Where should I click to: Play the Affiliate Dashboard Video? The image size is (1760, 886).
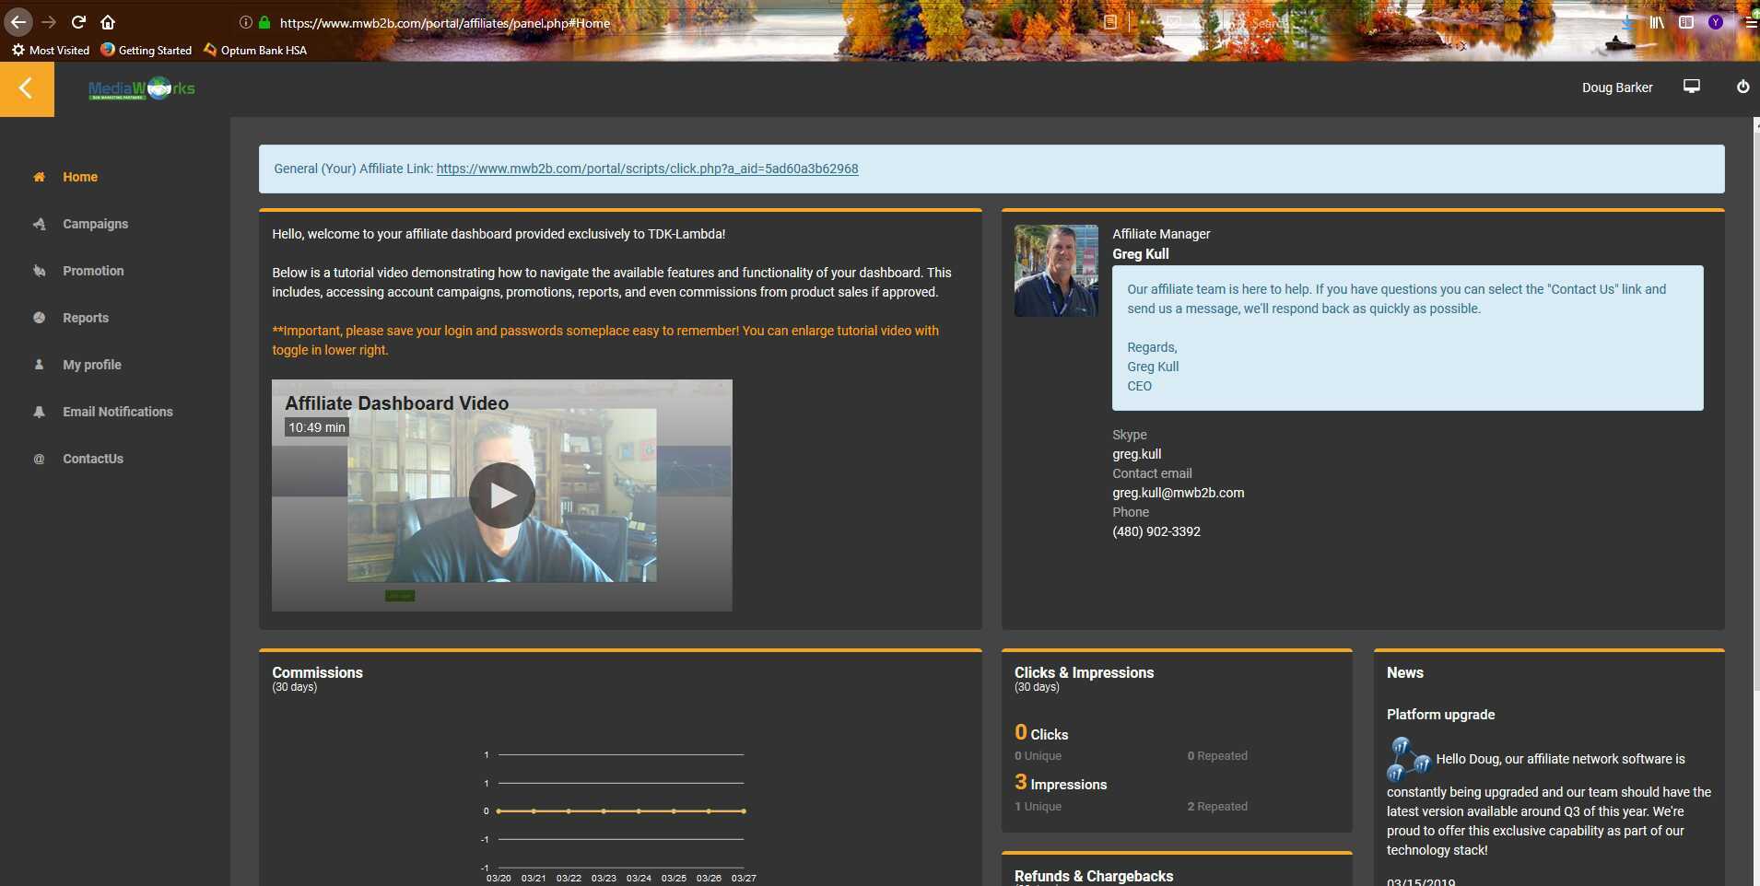click(x=502, y=495)
